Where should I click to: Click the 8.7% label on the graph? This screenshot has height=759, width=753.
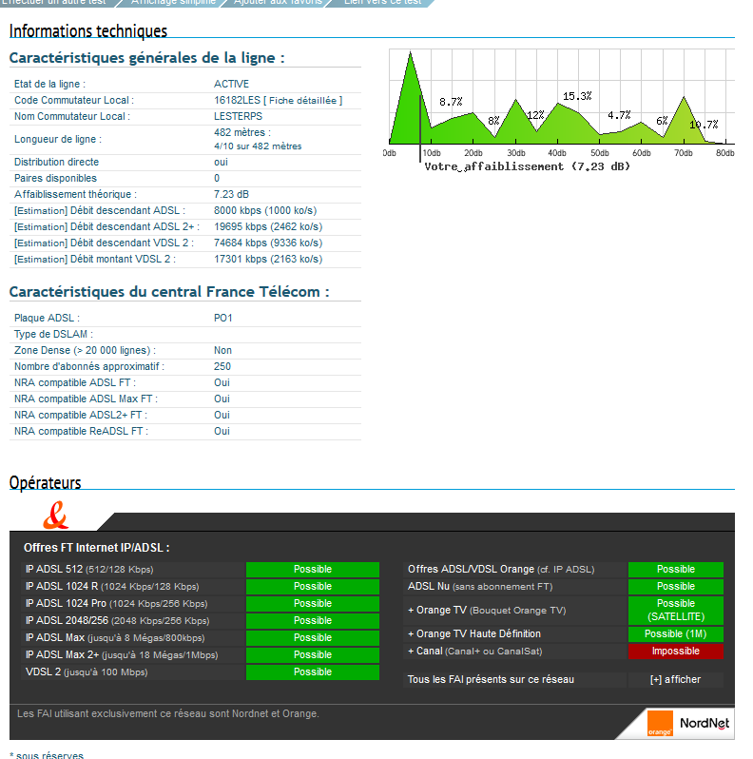point(451,102)
